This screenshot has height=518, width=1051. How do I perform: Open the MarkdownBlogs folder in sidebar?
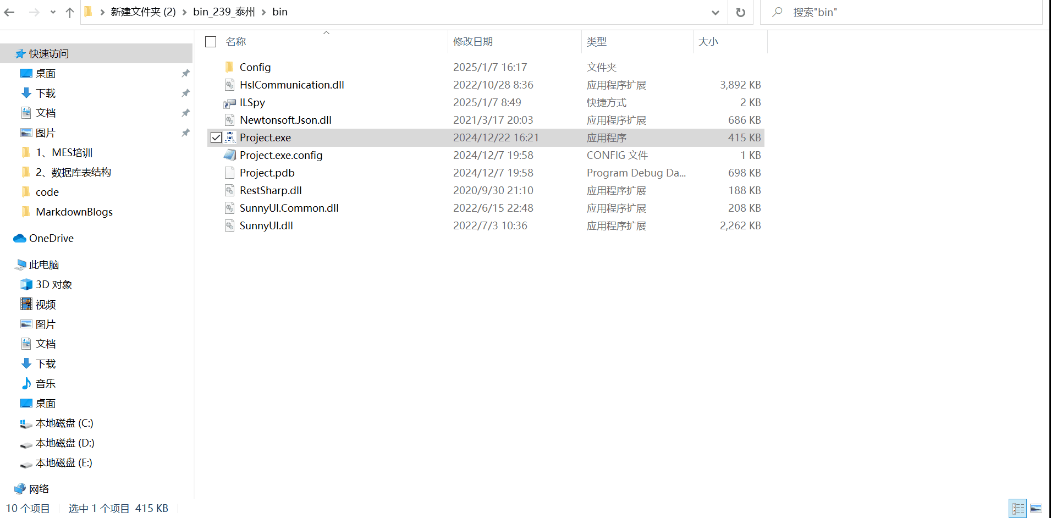coord(74,212)
